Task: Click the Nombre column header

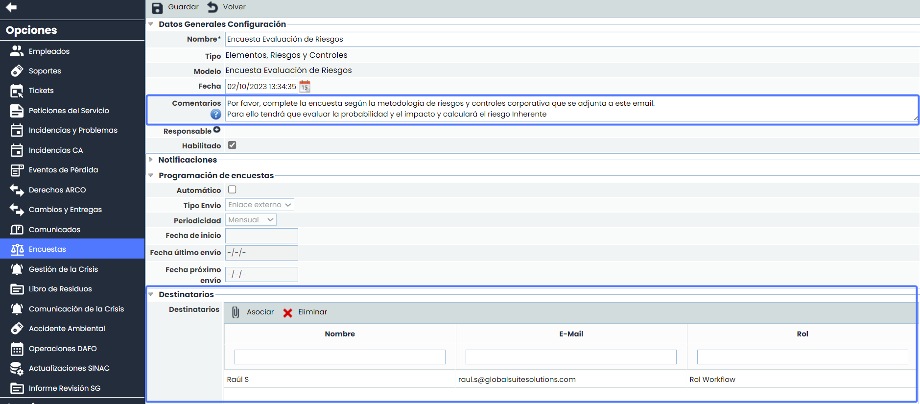Action: click(340, 334)
